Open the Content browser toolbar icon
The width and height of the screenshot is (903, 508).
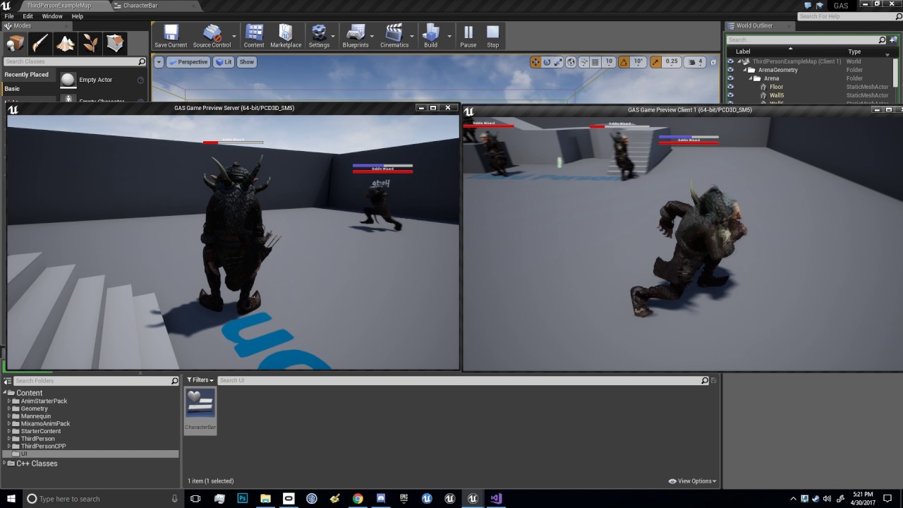(254, 36)
